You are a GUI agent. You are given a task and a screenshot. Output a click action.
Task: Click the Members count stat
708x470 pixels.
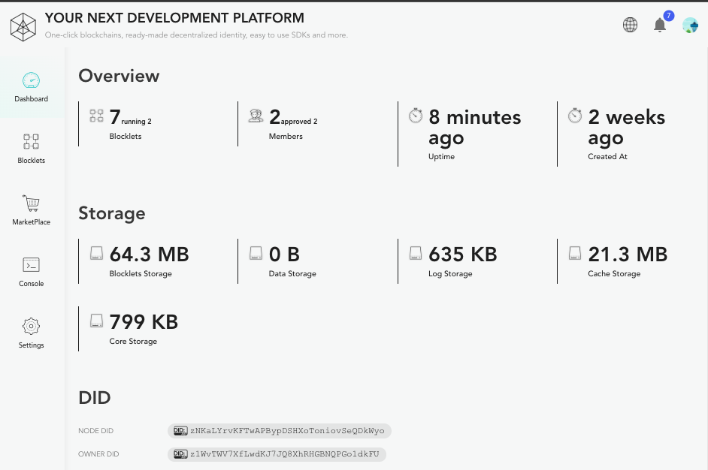pyautogui.click(x=274, y=117)
